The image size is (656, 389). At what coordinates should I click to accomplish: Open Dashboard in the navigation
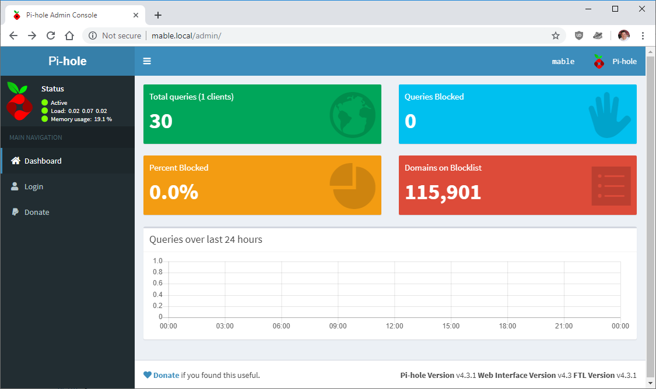pyautogui.click(x=68, y=161)
